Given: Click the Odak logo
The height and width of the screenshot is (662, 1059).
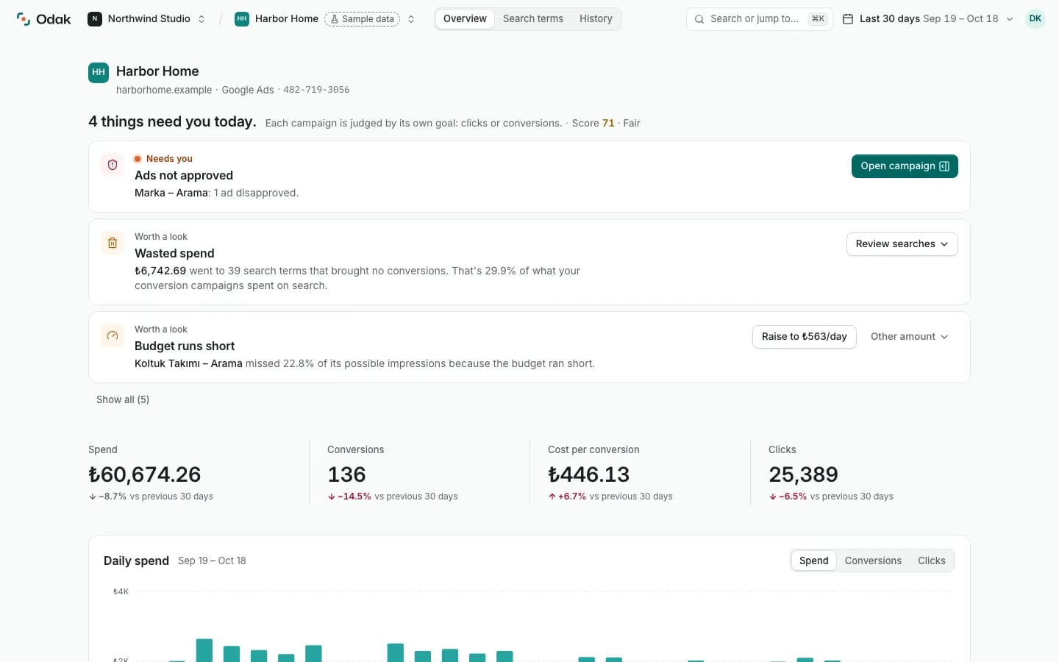Looking at the screenshot, I should coord(43,19).
